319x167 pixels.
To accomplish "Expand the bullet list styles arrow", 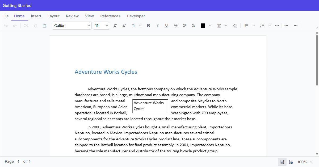I will coord(254,26).
